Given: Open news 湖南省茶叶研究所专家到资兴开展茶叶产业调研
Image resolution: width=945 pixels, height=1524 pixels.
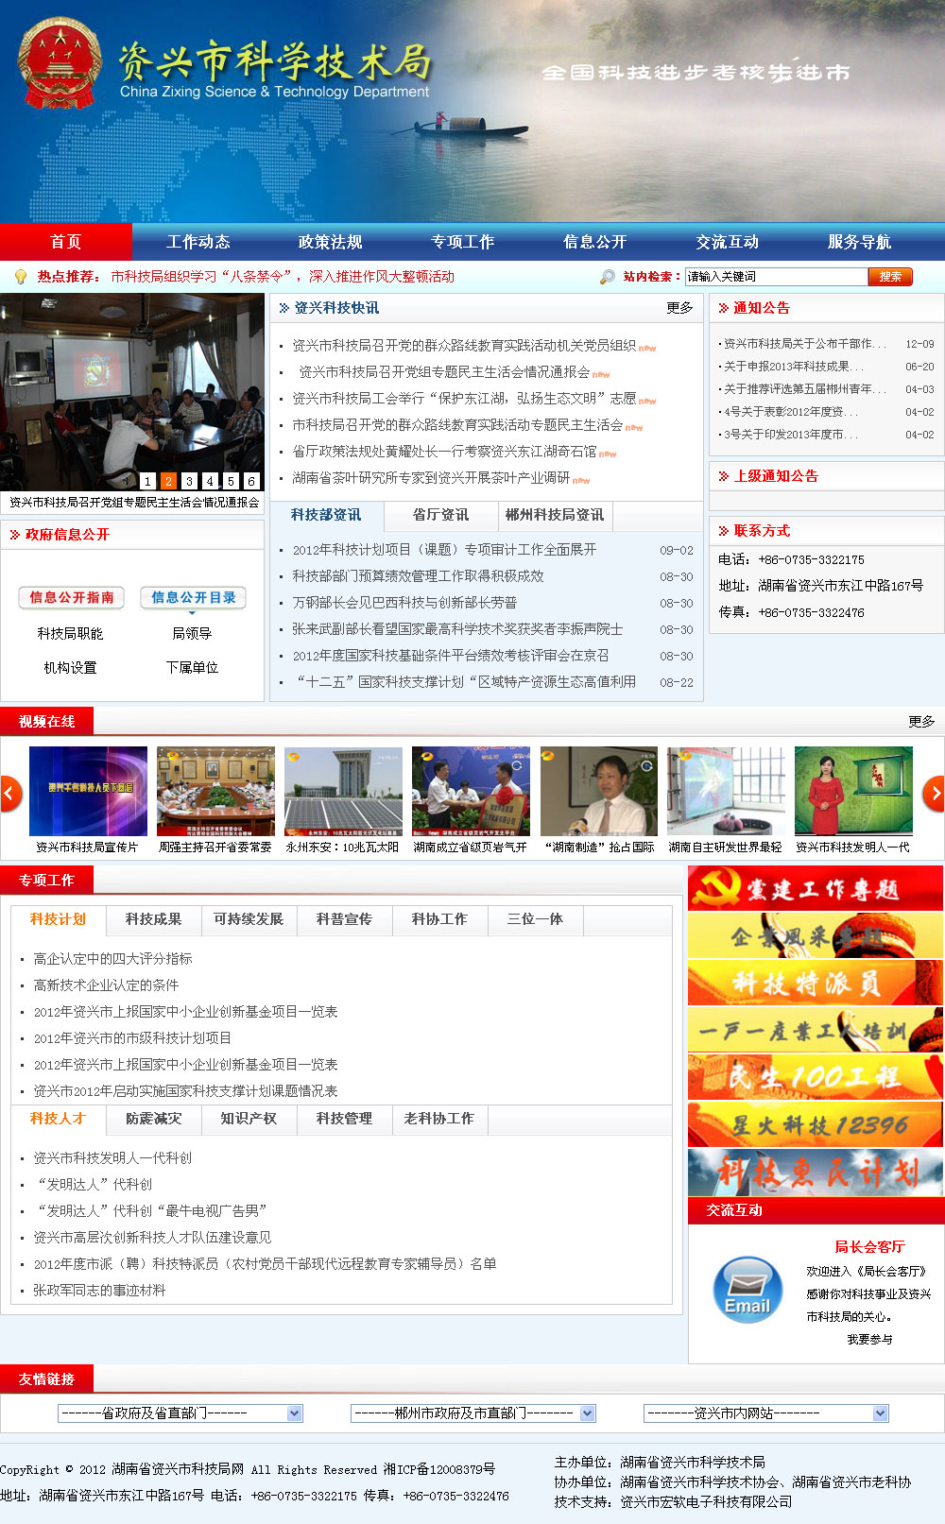Looking at the screenshot, I should click(x=431, y=478).
